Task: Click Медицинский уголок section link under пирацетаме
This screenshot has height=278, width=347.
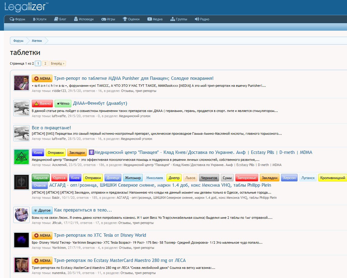Action: click(137, 139)
